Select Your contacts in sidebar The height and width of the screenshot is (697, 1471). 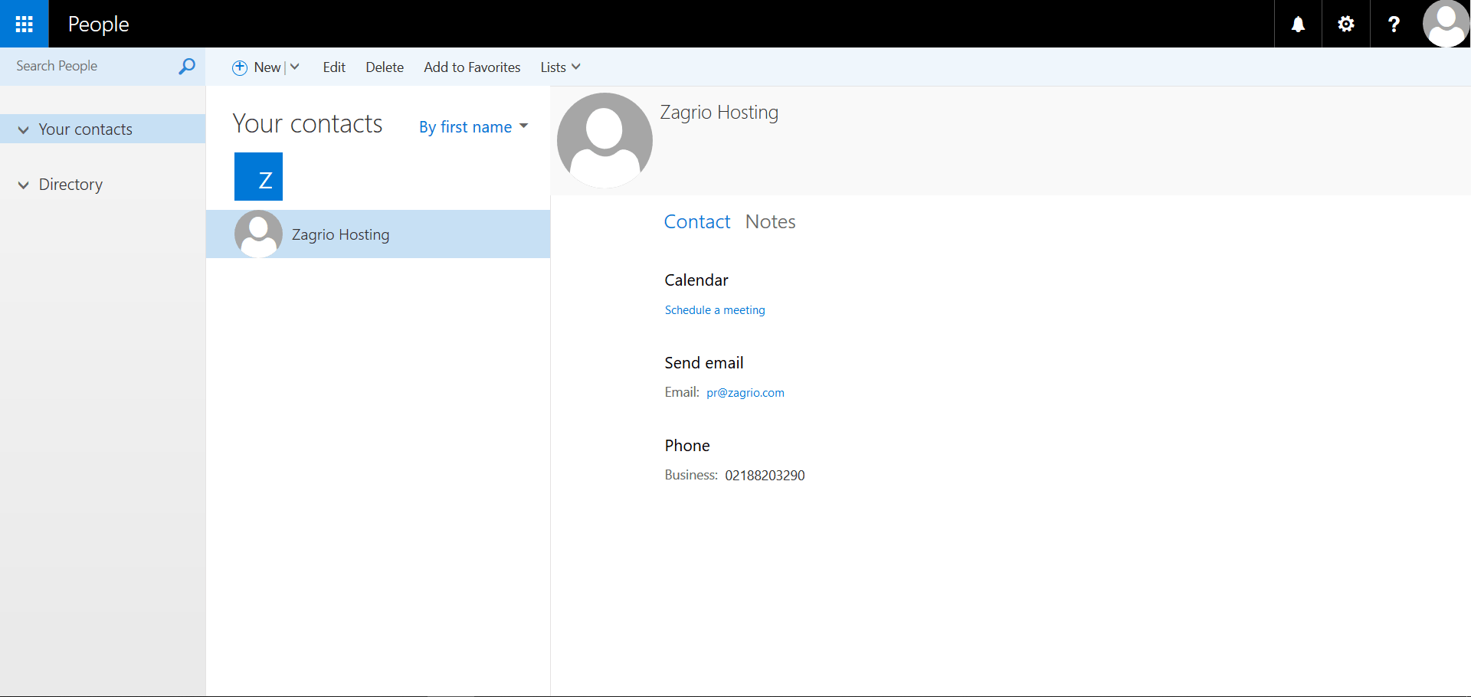103,129
